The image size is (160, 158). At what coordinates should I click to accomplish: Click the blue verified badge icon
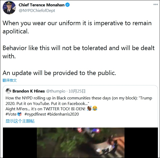pos(68,5)
